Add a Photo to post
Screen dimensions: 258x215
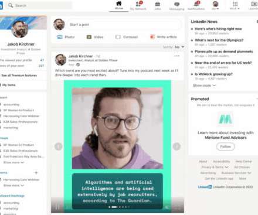coord(66,37)
